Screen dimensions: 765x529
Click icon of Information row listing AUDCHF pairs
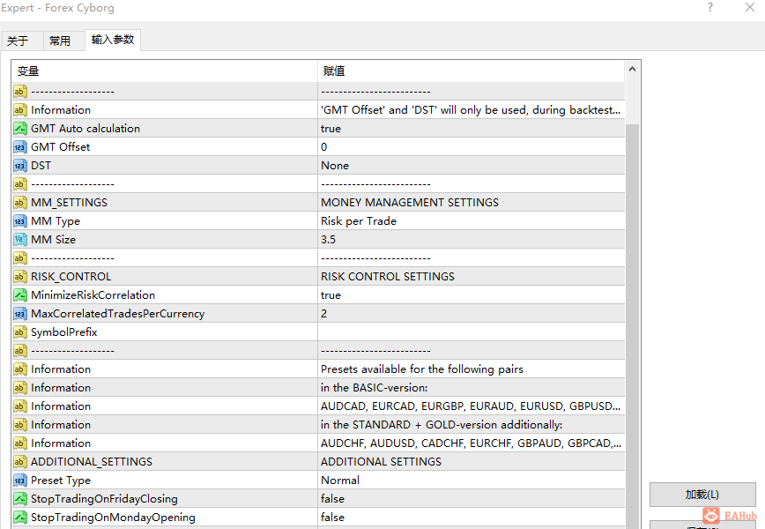pos(20,443)
